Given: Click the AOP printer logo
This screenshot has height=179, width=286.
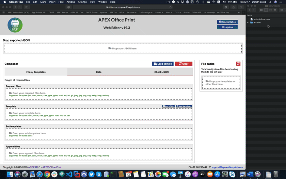Looking at the screenshot, I should 15,25.
